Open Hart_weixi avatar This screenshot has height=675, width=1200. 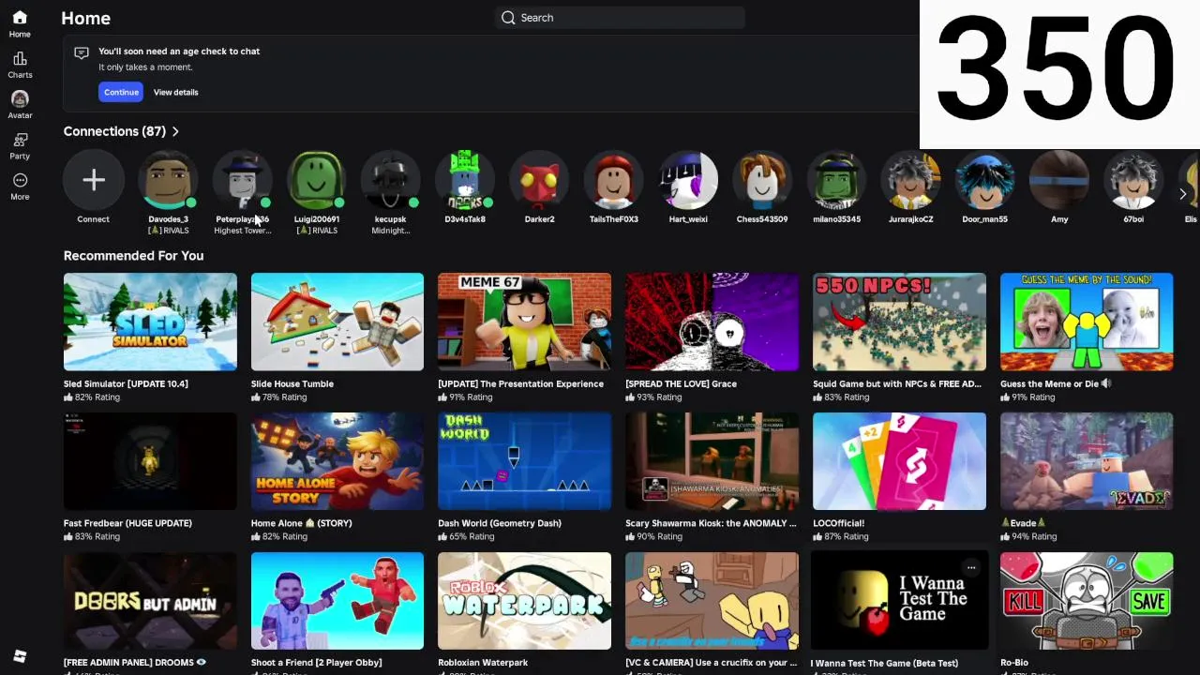click(688, 180)
